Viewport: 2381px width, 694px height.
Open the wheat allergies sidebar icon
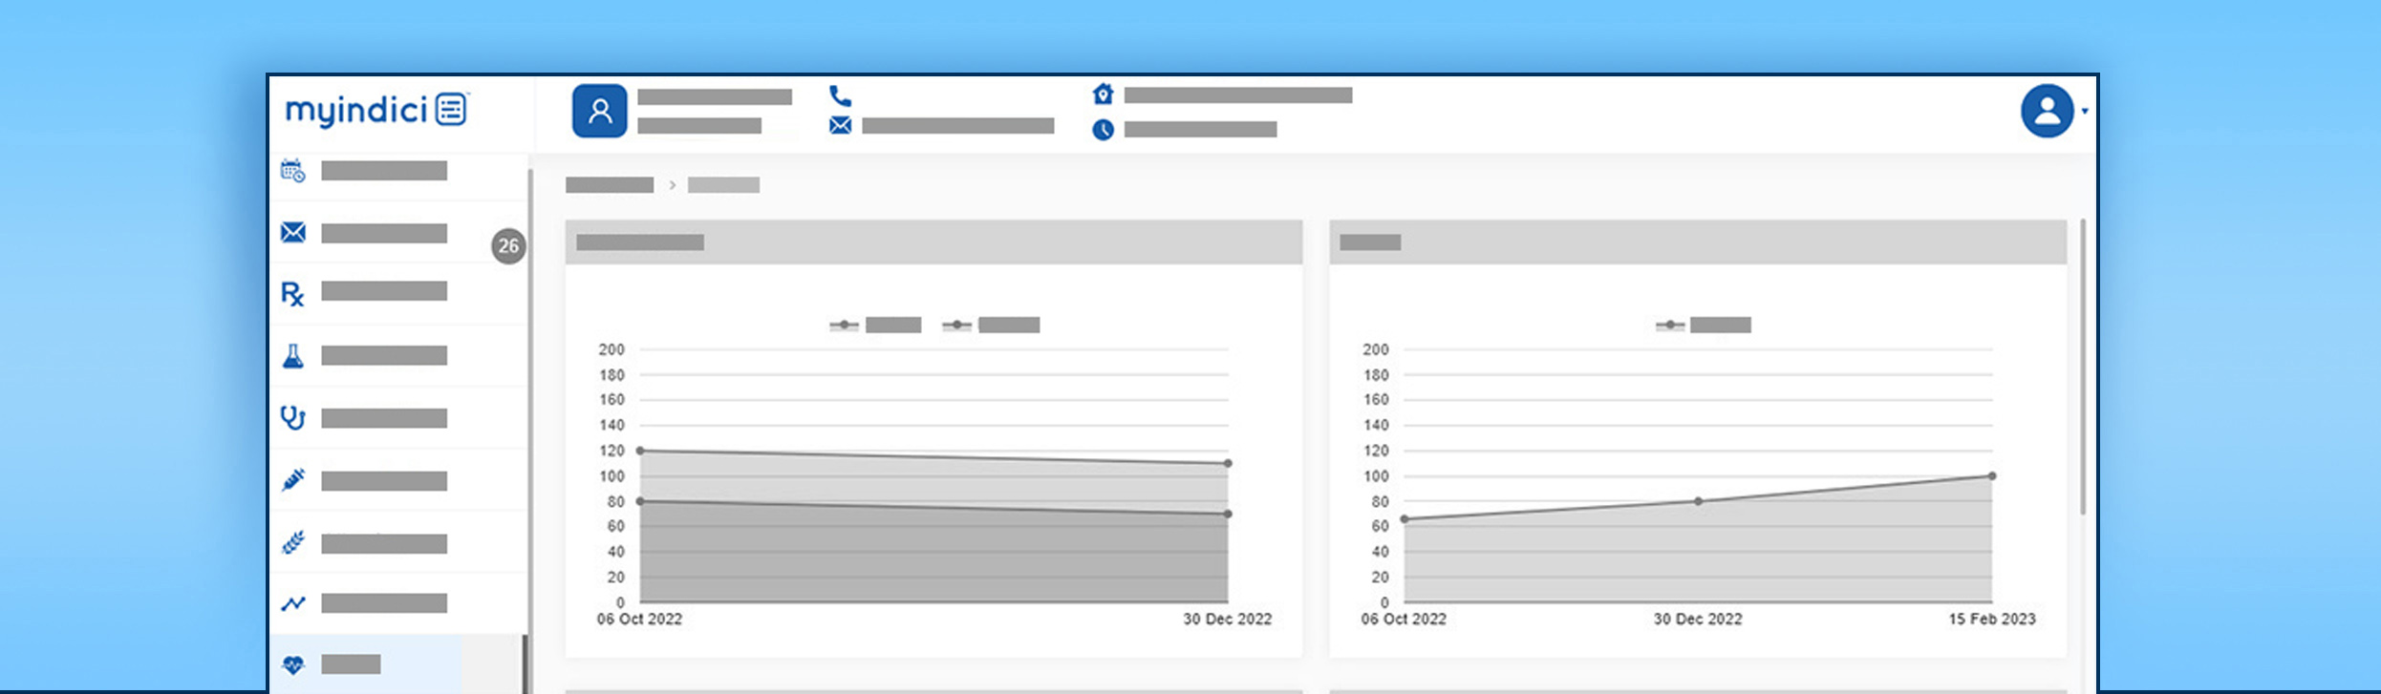[293, 542]
